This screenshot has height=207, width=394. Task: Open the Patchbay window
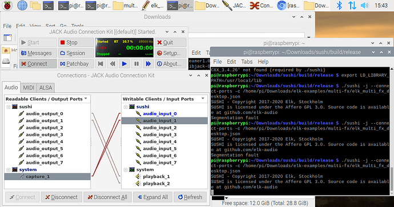pyautogui.click(x=76, y=64)
